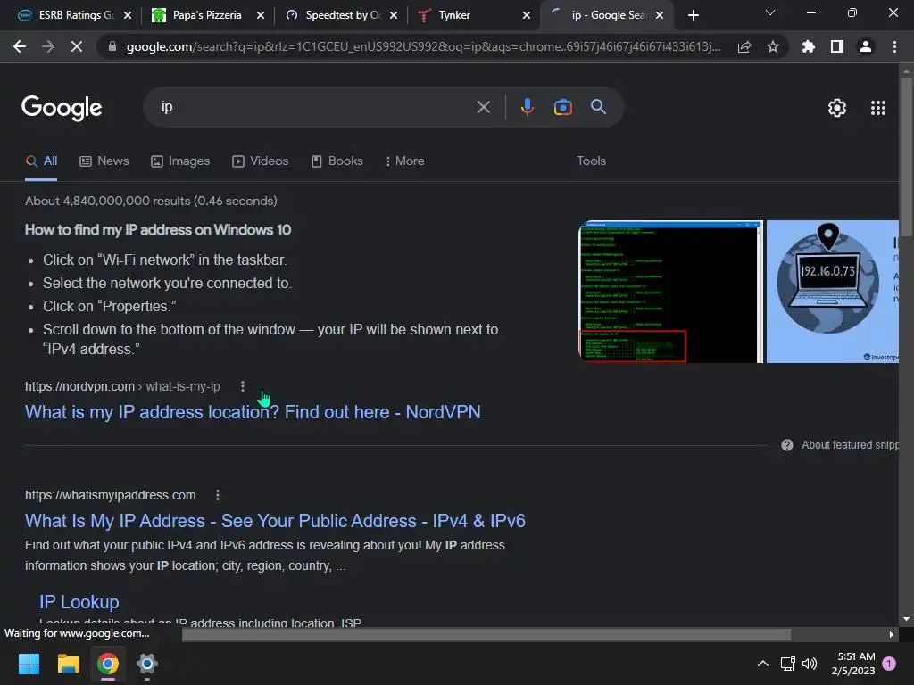
Task: Open Chrome from the taskbar
Action: [x=108, y=664]
